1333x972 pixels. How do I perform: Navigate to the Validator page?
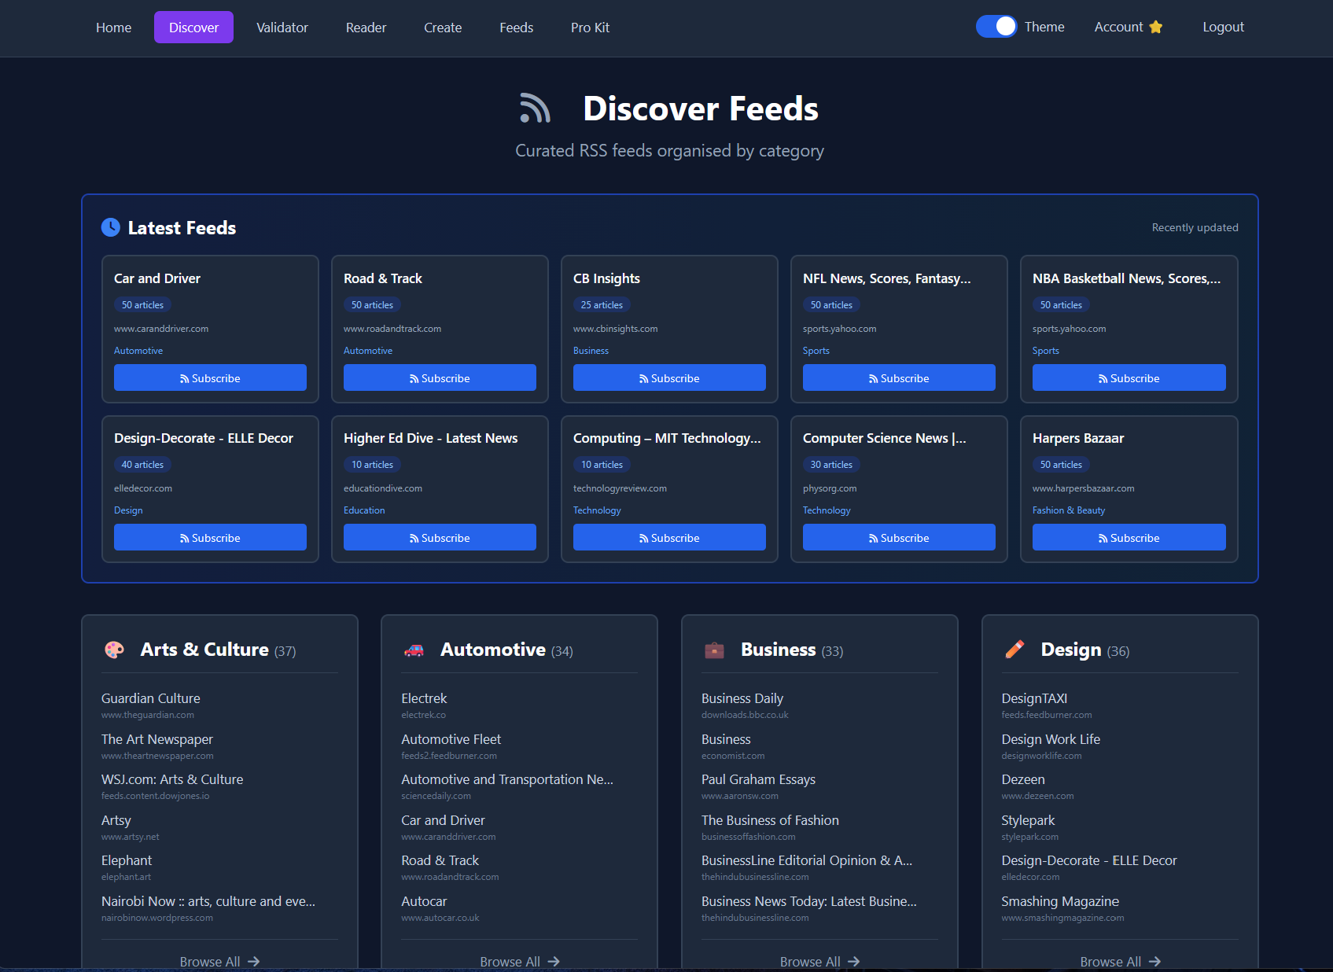(x=282, y=27)
